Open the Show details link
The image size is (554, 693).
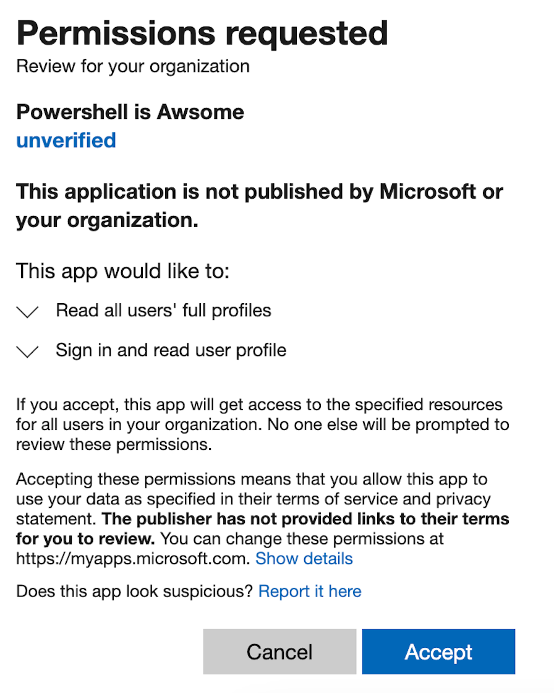point(304,559)
